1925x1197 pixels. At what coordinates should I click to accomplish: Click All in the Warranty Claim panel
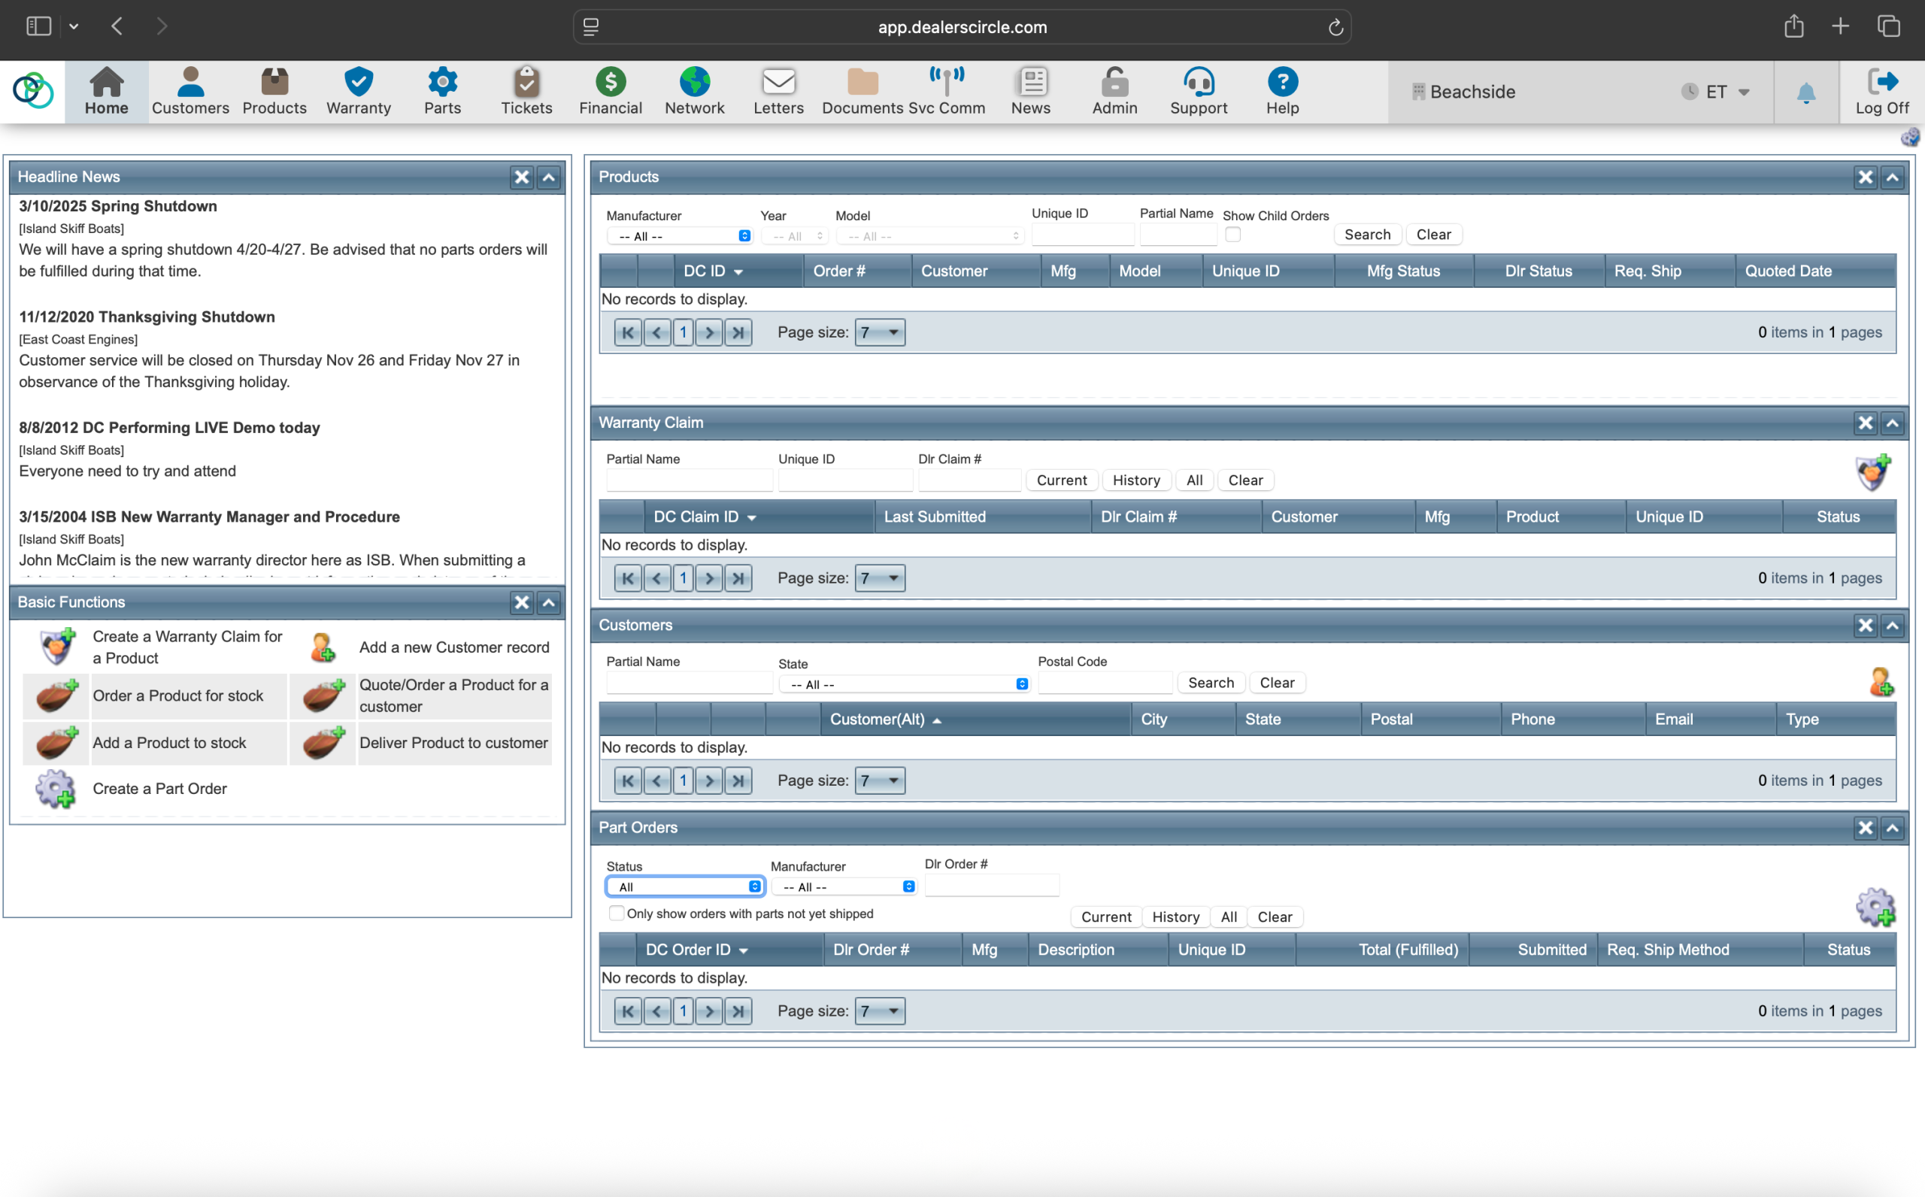coord(1194,480)
